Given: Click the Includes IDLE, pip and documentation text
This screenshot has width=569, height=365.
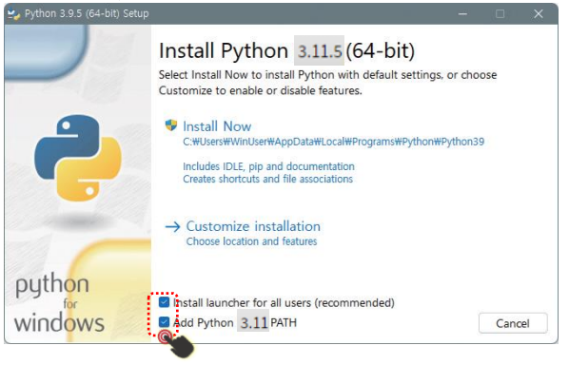Looking at the screenshot, I should pyautogui.click(x=268, y=166).
